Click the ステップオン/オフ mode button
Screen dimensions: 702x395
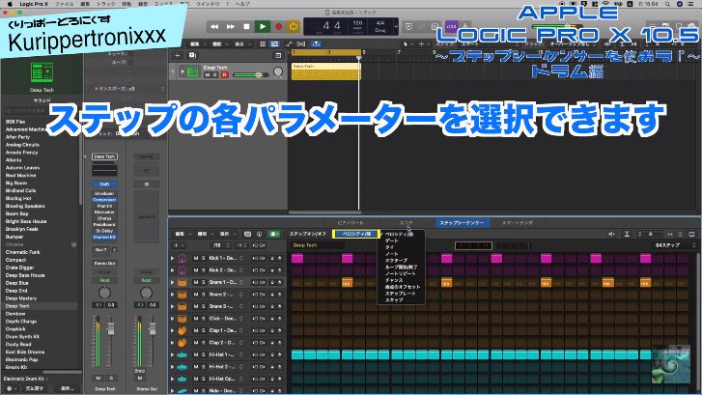pyautogui.click(x=308, y=234)
